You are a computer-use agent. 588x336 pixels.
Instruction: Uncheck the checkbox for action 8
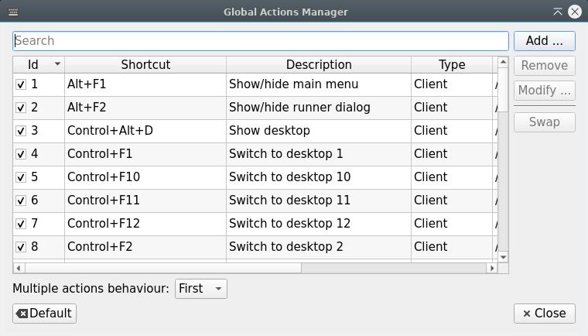tap(21, 247)
